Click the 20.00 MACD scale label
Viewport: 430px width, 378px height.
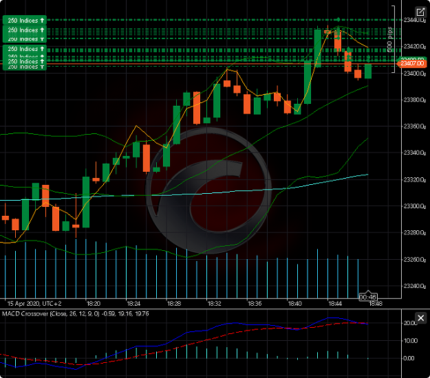pos(410,323)
